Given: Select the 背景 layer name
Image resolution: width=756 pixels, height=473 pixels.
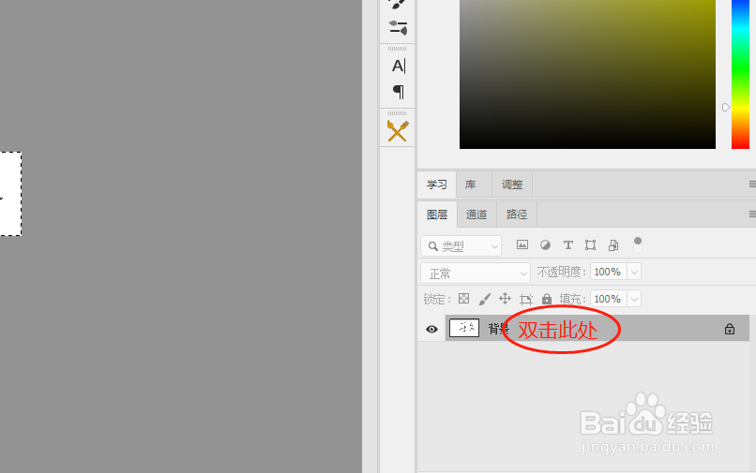Looking at the screenshot, I should pos(499,329).
